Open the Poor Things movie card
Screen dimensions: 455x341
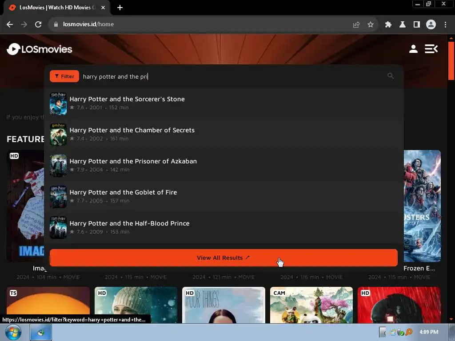224,305
